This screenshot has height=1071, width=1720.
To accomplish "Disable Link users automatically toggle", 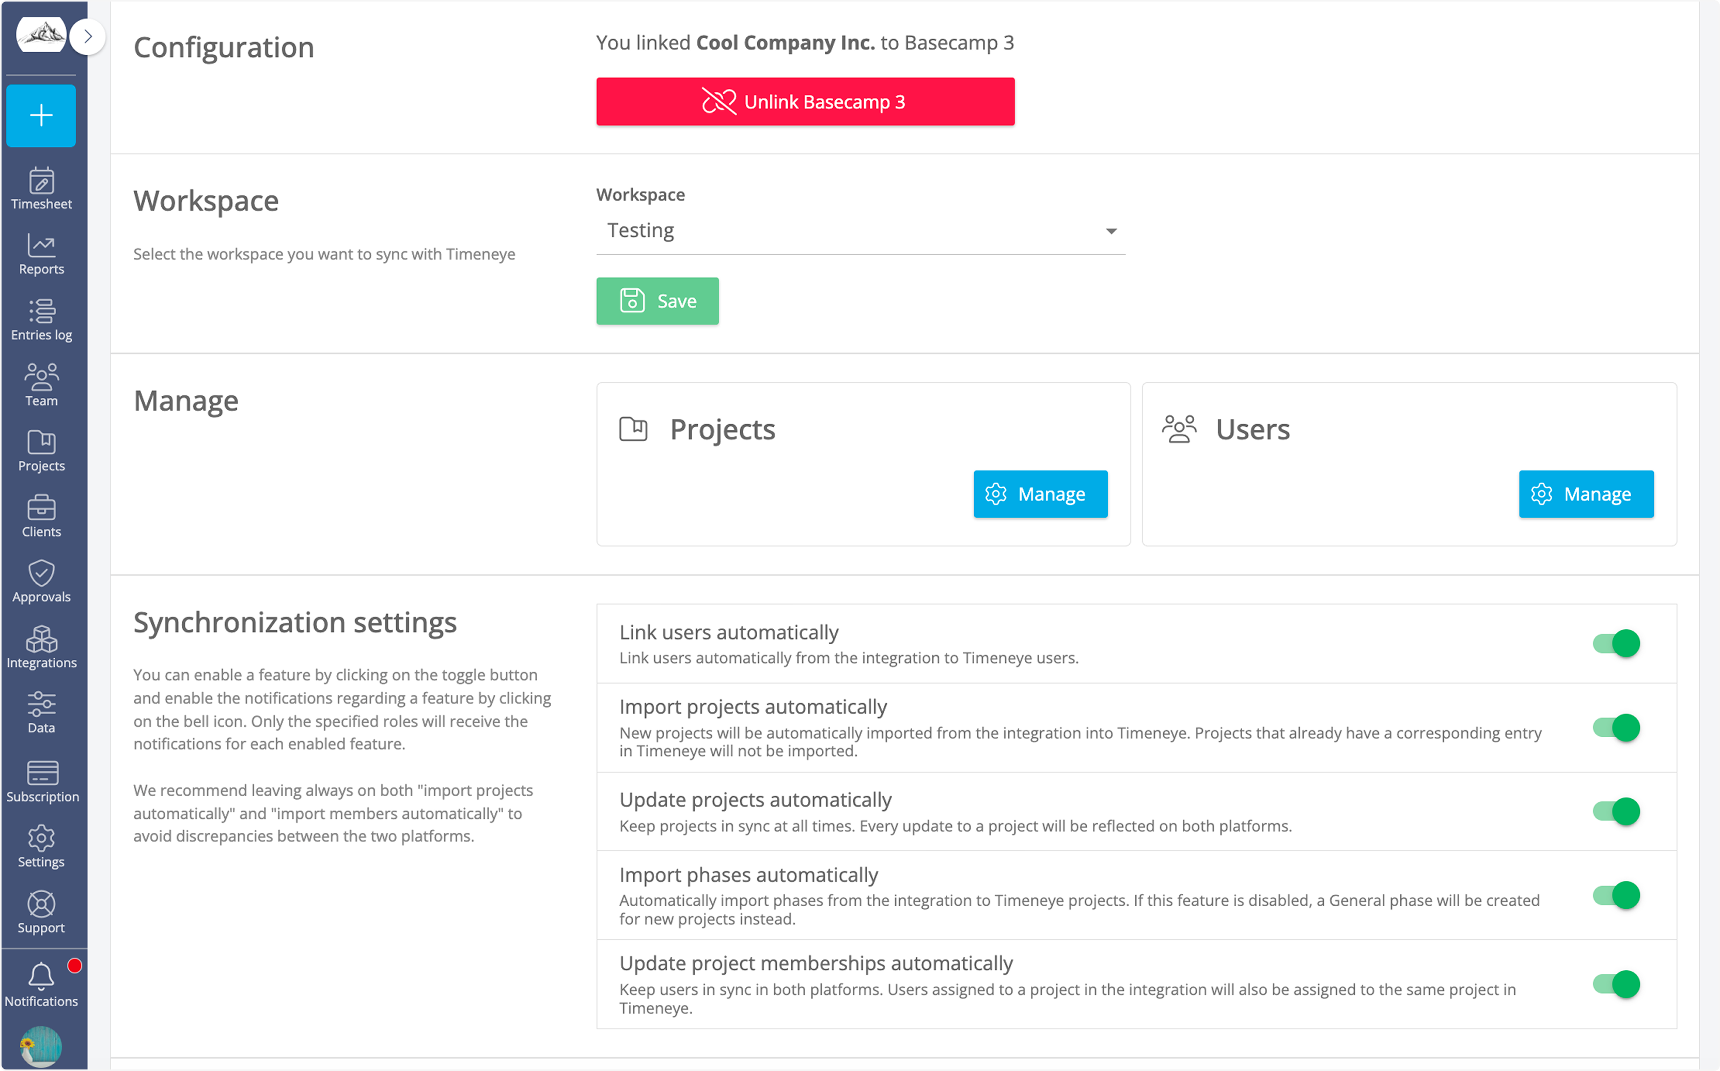I will click(x=1616, y=643).
